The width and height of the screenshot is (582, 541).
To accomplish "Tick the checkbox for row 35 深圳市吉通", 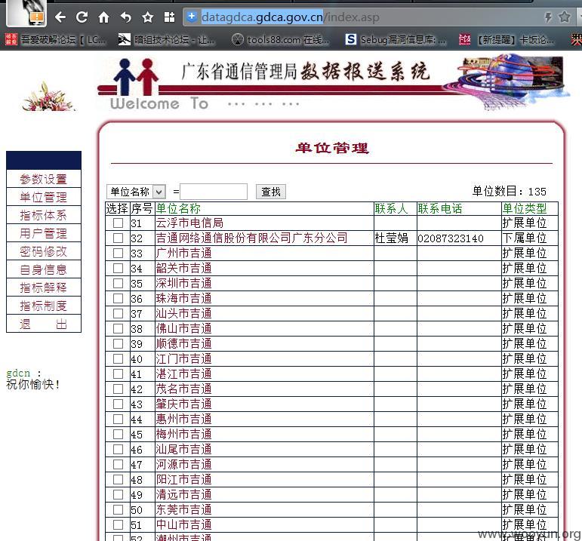I will click(x=118, y=284).
